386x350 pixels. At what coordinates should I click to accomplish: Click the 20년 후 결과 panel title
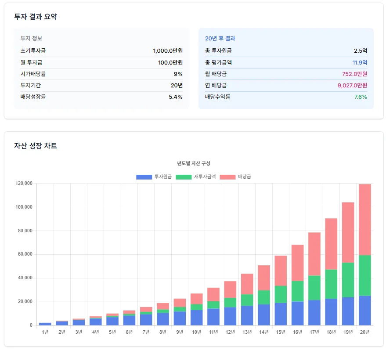[x=220, y=39]
